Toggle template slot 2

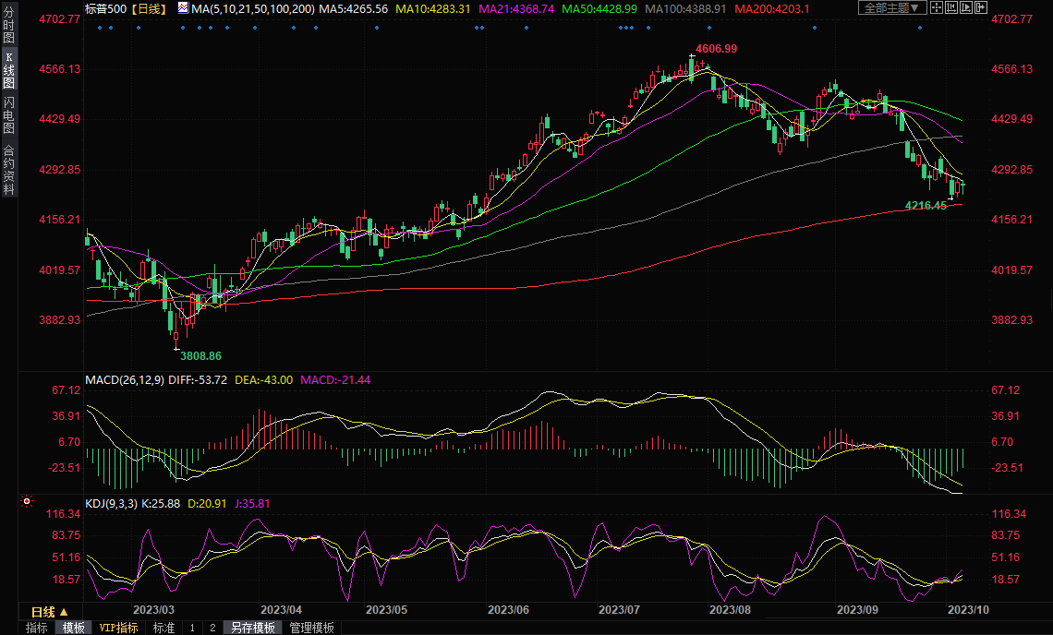pos(212,628)
